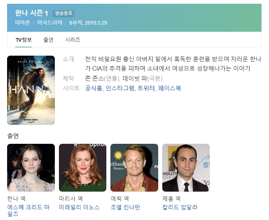Open the TV정보 tab
The height and width of the screenshot is (220, 269).
[24, 40]
